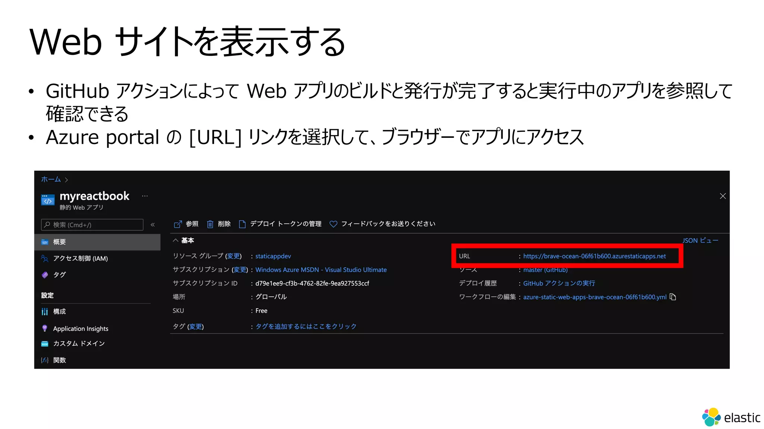This screenshot has height=429, width=764.
Task: Click 削除 delete toolbar button
Action: [x=219, y=224]
